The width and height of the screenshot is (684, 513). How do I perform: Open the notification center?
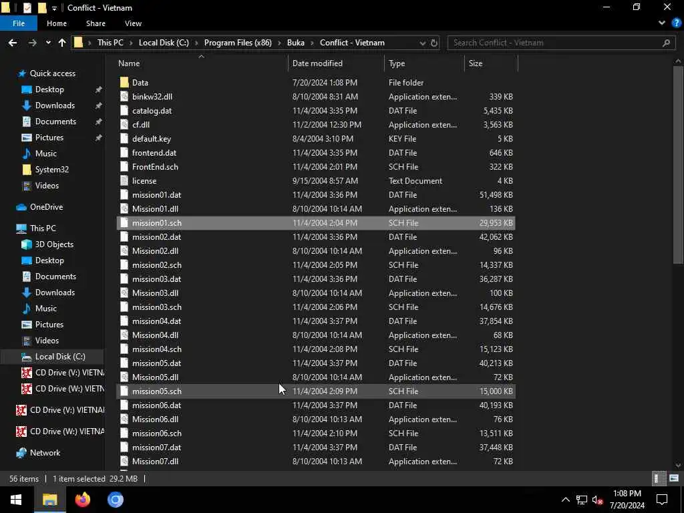click(x=662, y=500)
